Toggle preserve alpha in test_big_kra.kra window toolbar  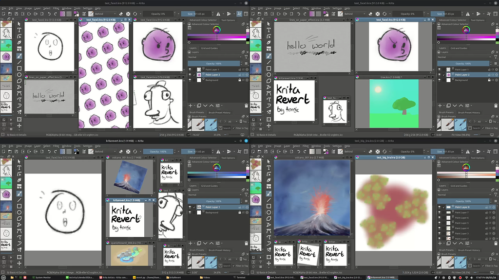coord(378,152)
